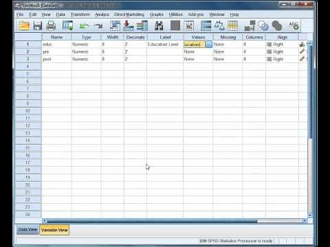Open the Window menu

(x=217, y=14)
